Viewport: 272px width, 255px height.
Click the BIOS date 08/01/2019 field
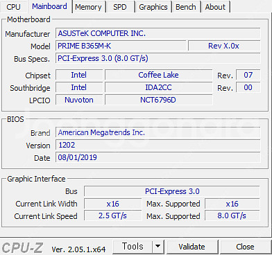point(158,157)
